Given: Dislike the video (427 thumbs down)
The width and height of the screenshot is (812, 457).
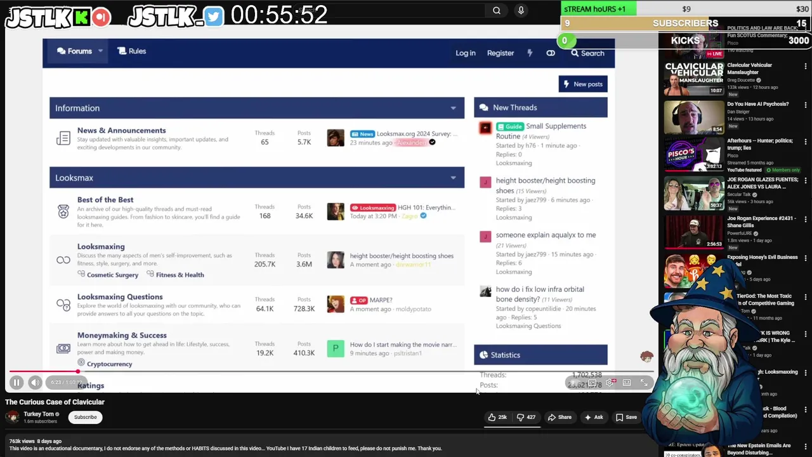Looking at the screenshot, I should point(526,417).
